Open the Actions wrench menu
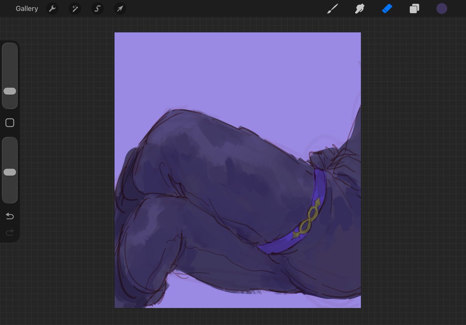The image size is (466, 325). [x=52, y=9]
